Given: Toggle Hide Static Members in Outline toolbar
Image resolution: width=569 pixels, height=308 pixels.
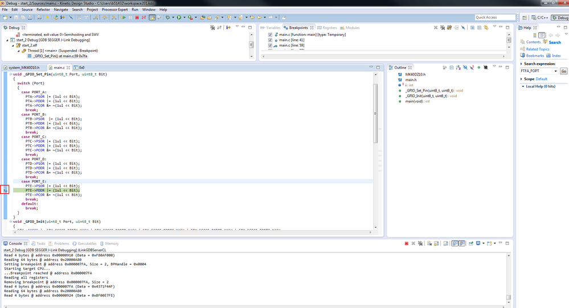Looking at the screenshot, I should [472, 68].
